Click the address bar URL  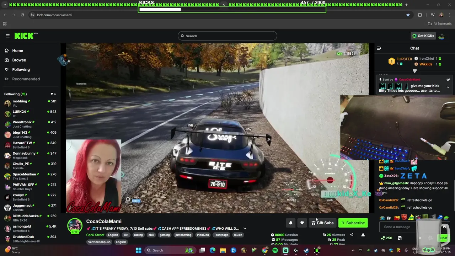(55, 15)
